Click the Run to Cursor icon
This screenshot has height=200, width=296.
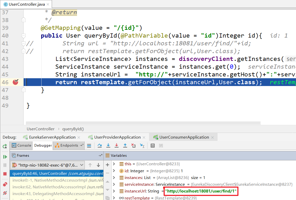[x=142, y=146]
